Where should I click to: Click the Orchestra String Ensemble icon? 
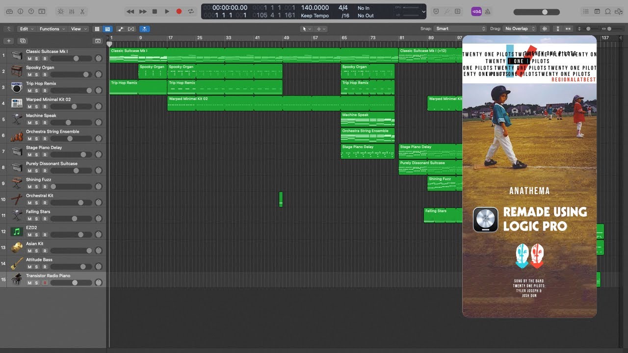17,135
